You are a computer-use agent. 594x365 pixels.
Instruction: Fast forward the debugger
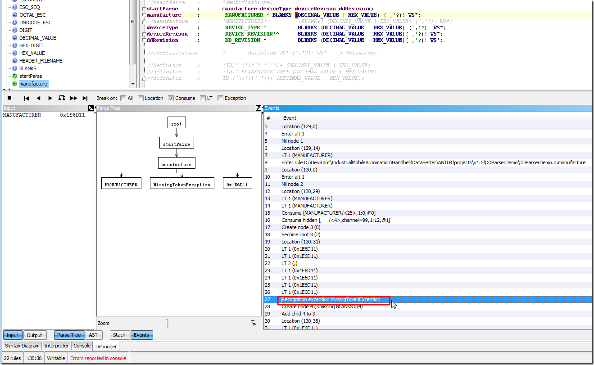point(73,98)
